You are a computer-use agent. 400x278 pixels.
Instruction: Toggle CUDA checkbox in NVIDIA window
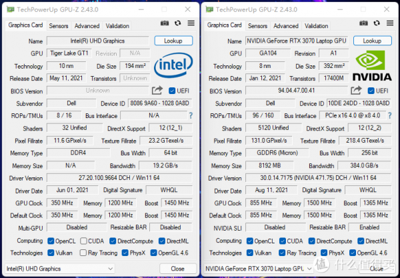(x=283, y=241)
